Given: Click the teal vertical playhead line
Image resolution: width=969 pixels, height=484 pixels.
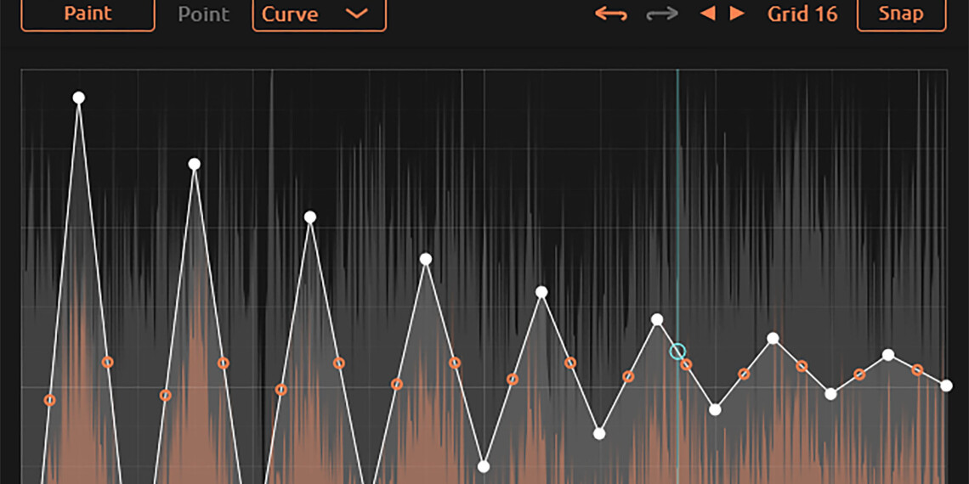Looking at the screenshot, I should coord(677,212).
